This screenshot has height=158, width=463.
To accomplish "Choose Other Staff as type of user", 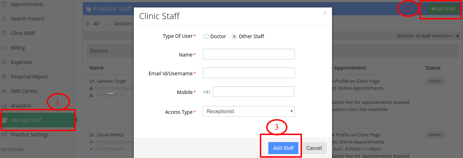I will pos(234,36).
